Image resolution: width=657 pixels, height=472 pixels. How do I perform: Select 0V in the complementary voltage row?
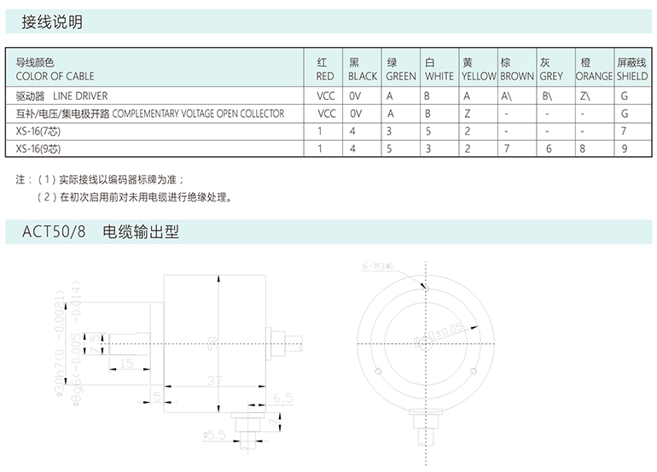pos(355,114)
